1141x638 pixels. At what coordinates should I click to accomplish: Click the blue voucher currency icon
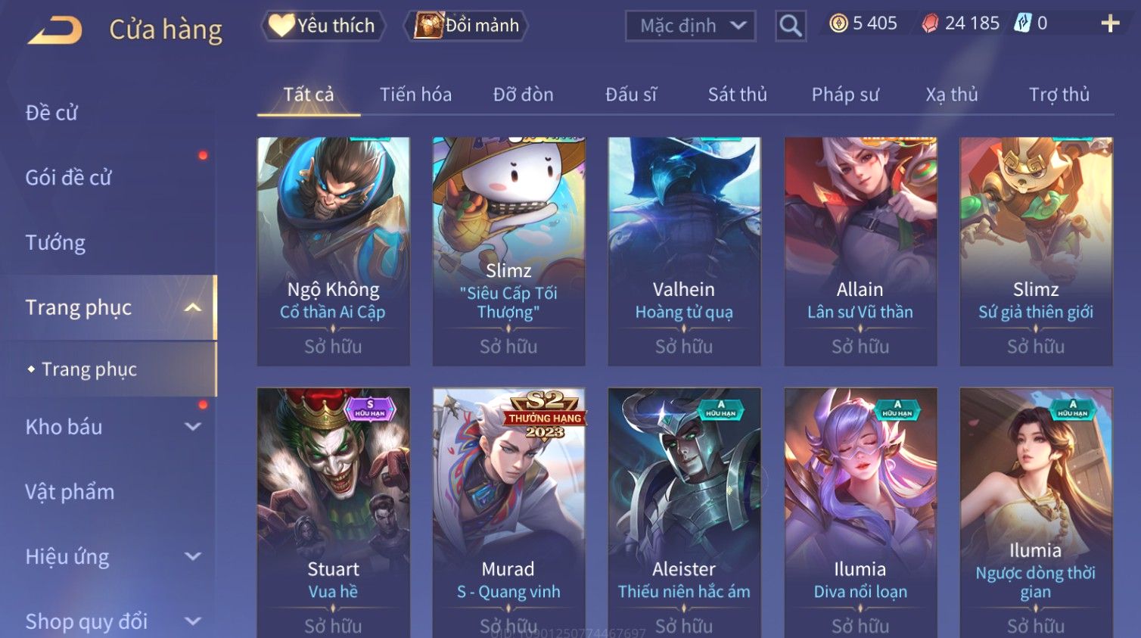click(1022, 23)
